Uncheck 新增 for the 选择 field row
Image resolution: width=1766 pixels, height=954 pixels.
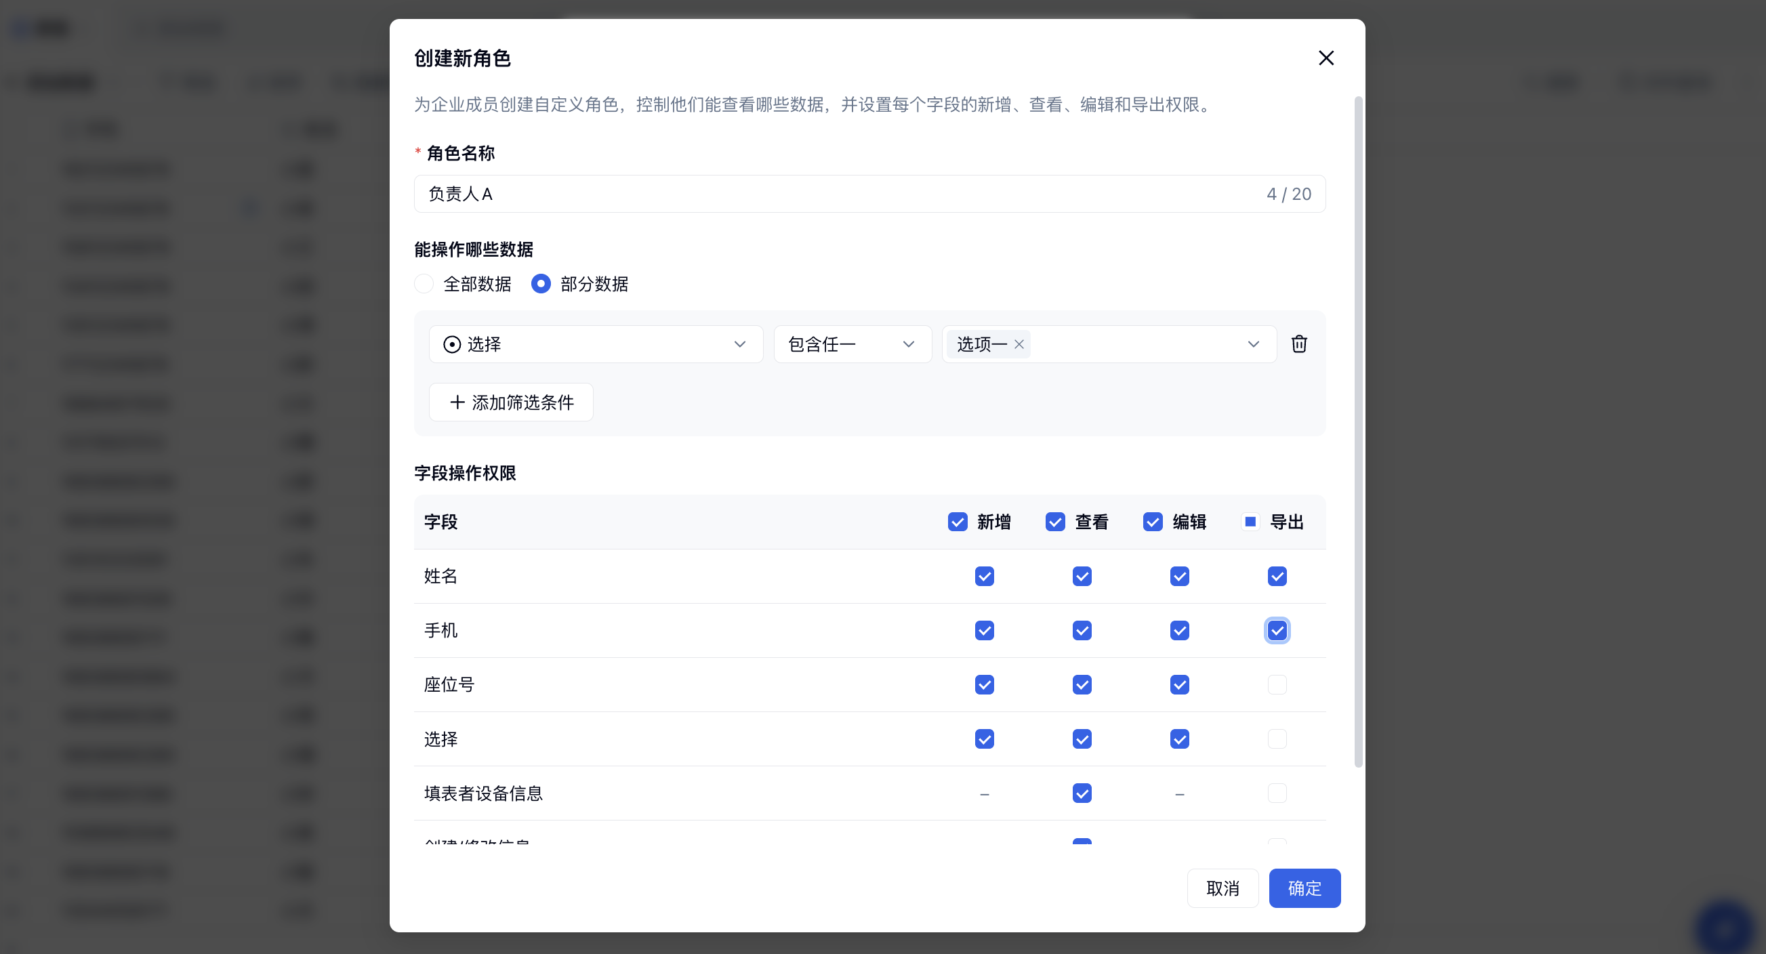[985, 739]
